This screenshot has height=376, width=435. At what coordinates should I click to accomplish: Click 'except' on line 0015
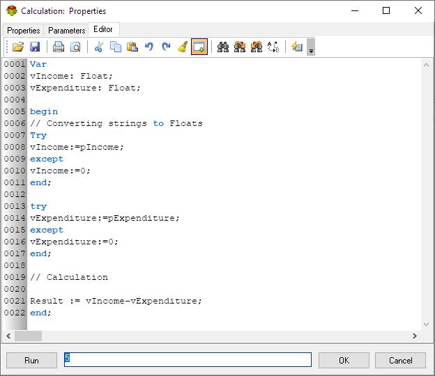[x=47, y=230]
